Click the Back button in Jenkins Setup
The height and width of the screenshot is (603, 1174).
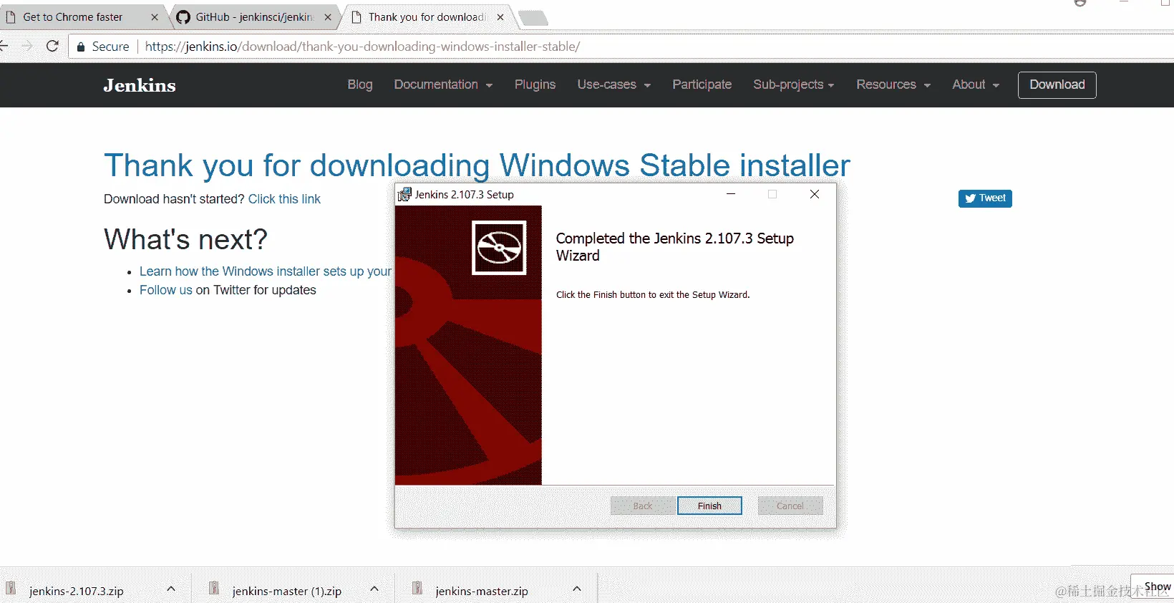[x=643, y=506]
